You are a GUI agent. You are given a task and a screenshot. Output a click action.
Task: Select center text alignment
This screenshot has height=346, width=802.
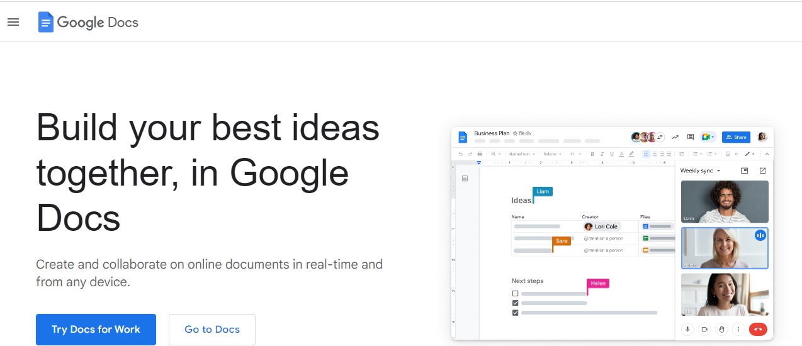tap(655, 154)
